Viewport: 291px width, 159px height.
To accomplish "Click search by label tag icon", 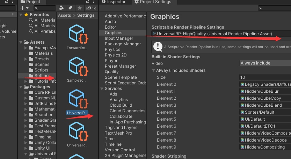I will tap(70, 8).
